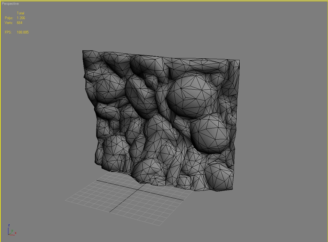The width and height of the screenshot is (328, 242).
Task: Click the FPS value 188.885
Action: [23, 32]
